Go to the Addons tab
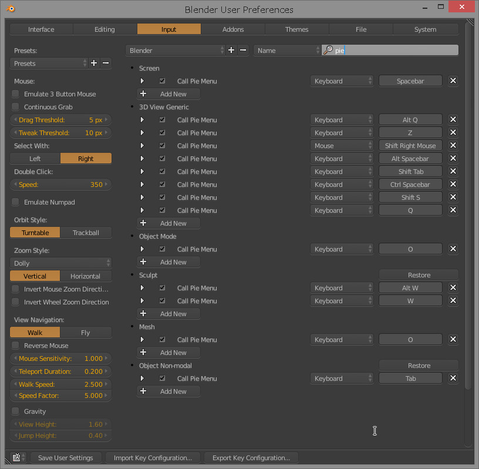 tap(233, 29)
